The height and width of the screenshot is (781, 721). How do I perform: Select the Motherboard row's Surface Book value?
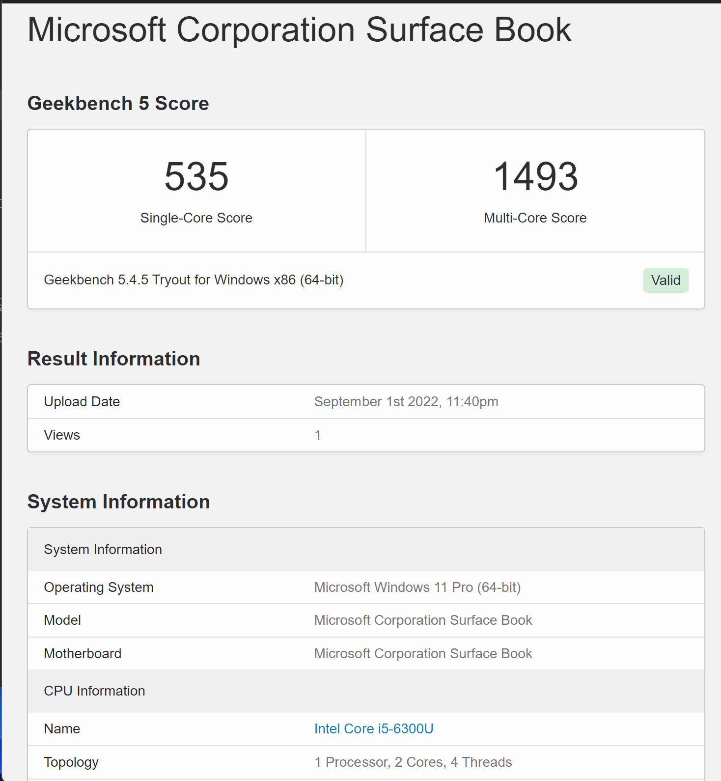tap(423, 653)
